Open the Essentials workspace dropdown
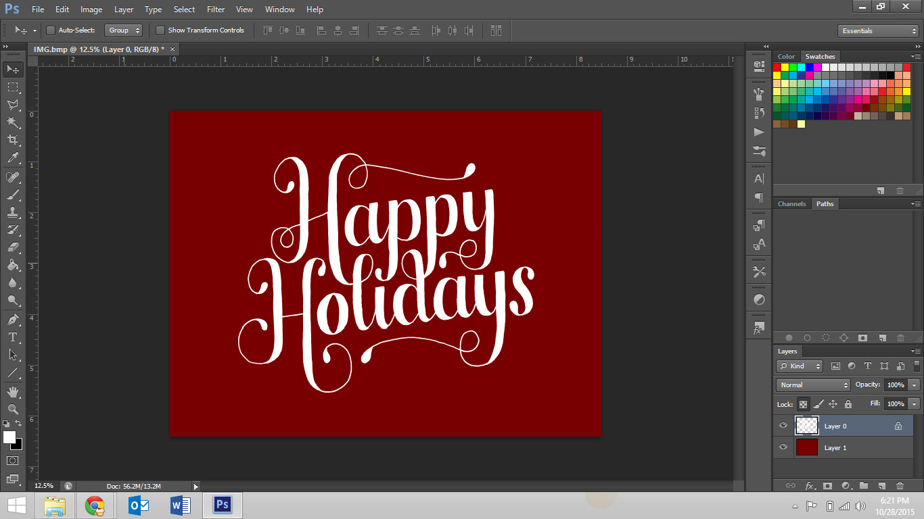Viewport: 924px width, 519px height. click(x=877, y=31)
